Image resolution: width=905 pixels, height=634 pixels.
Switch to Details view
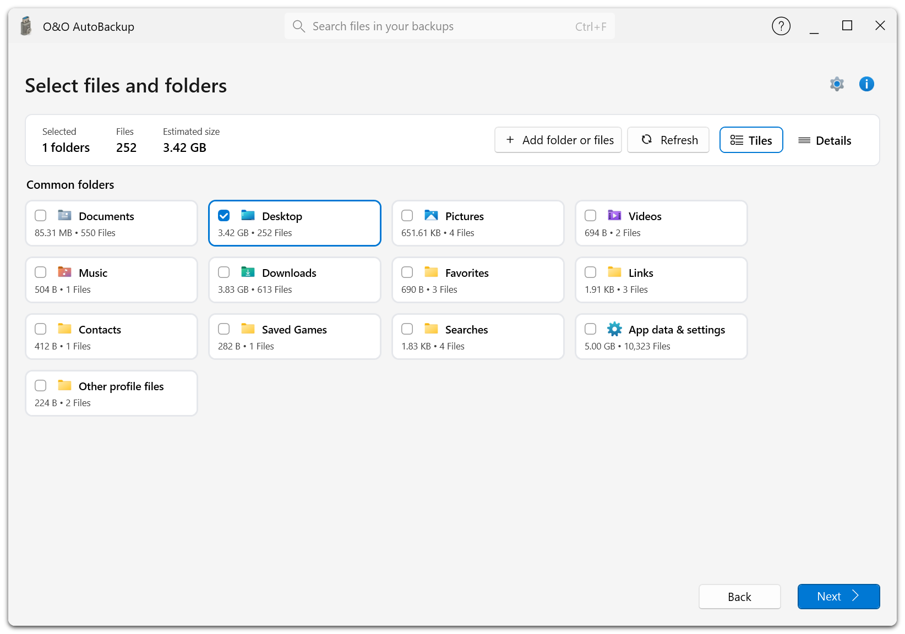(x=825, y=140)
